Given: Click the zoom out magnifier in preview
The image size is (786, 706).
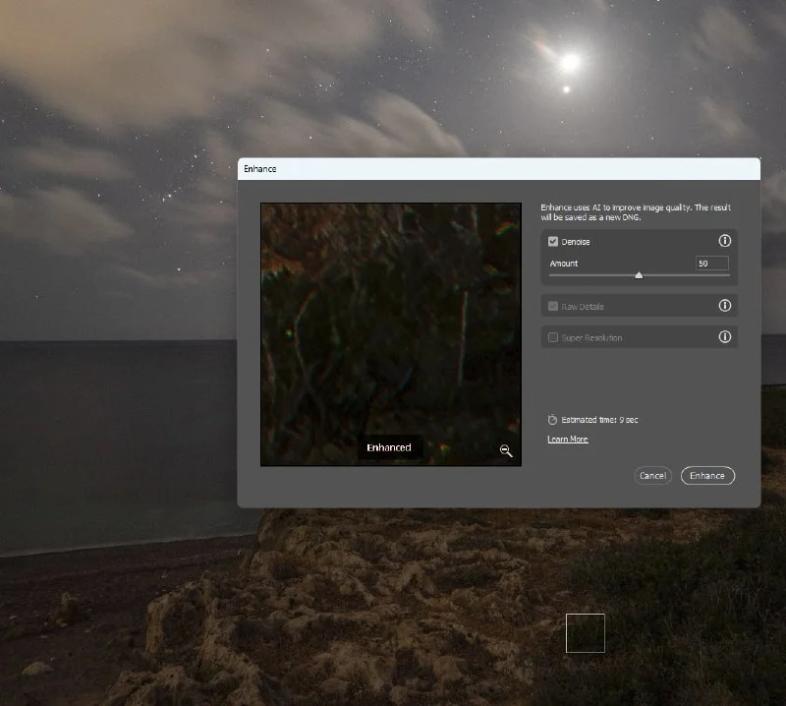Looking at the screenshot, I should coord(506,450).
